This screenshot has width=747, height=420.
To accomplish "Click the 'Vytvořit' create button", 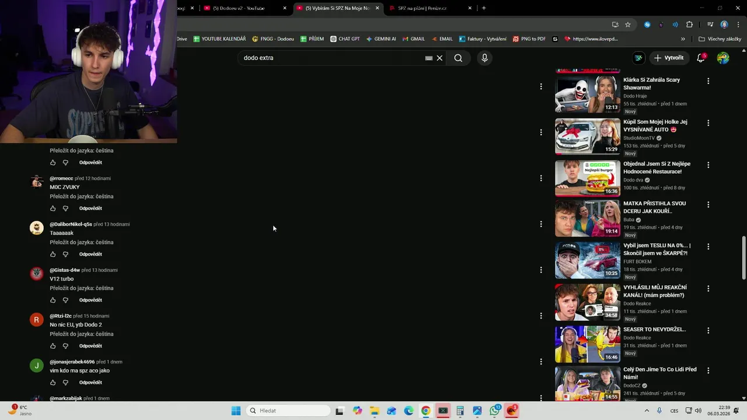I will tap(668, 58).
